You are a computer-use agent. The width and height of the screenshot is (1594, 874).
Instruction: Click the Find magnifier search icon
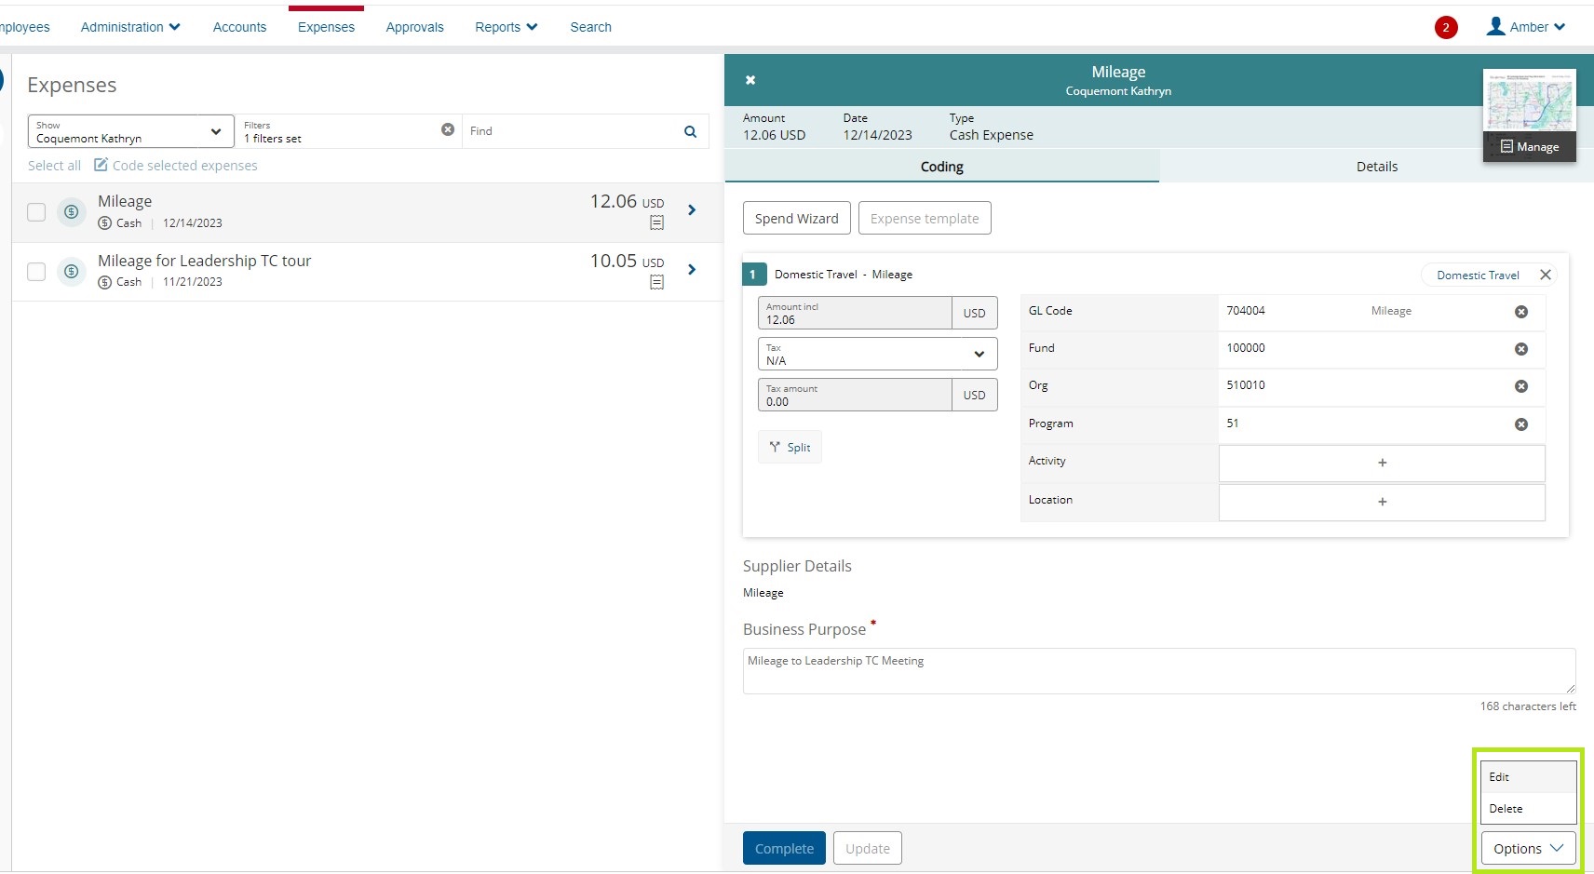point(690,131)
